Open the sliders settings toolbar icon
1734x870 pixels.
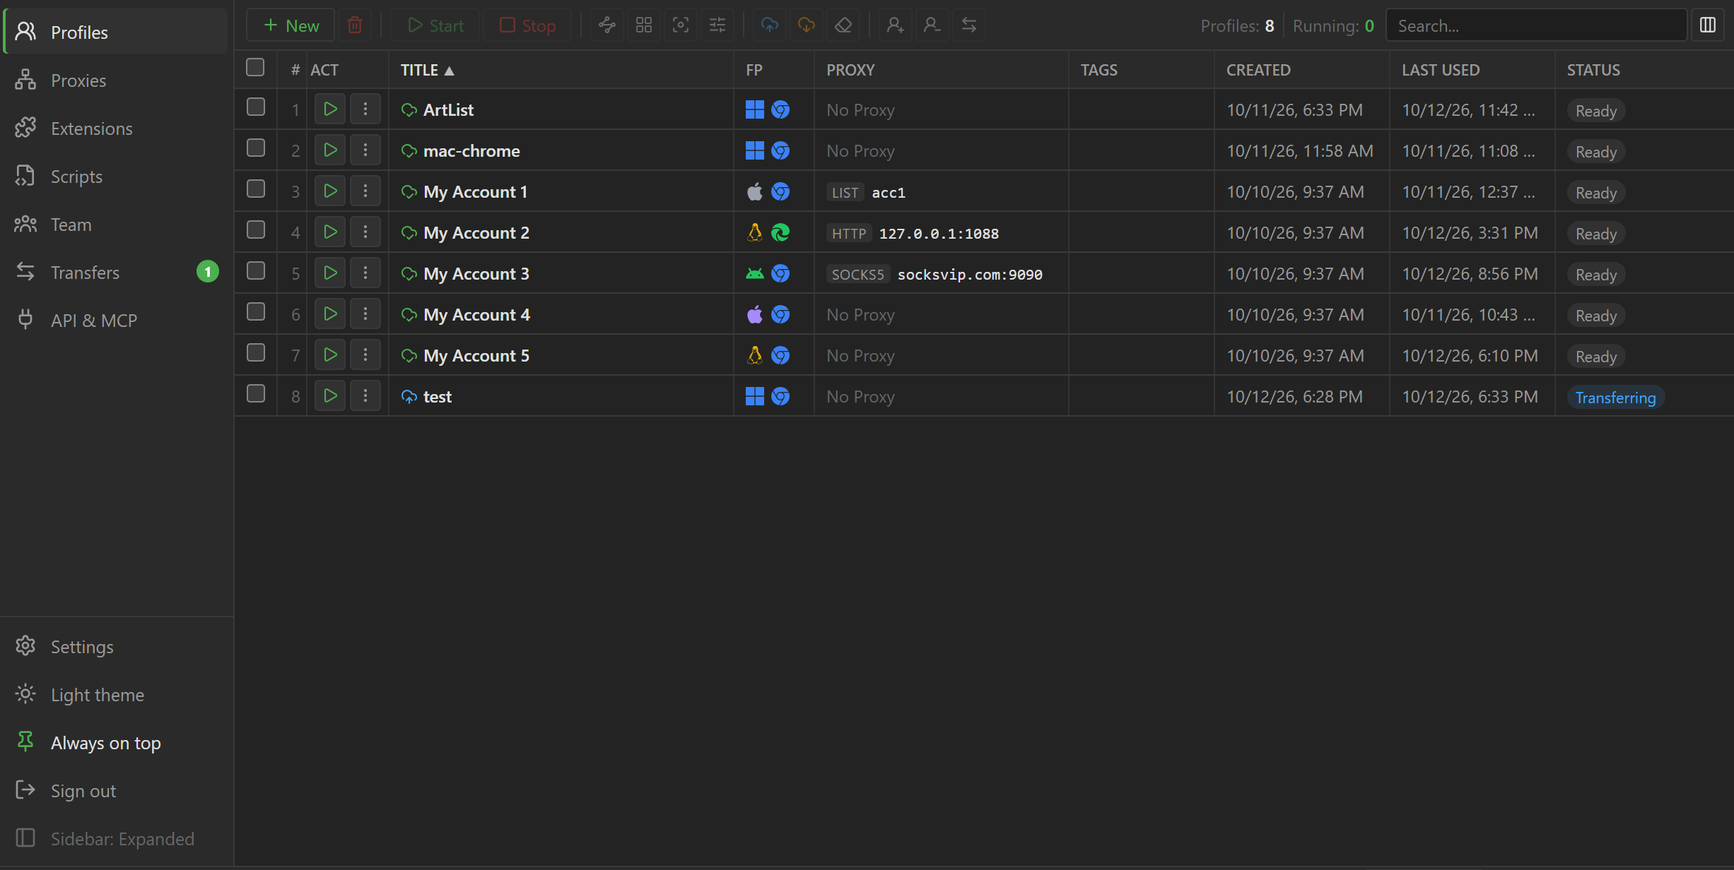click(x=717, y=25)
